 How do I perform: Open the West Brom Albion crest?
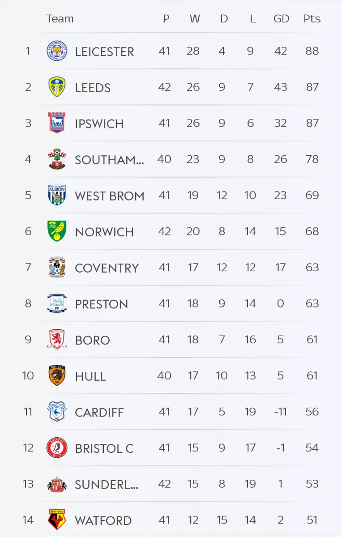pyautogui.click(x=57, y=195)
